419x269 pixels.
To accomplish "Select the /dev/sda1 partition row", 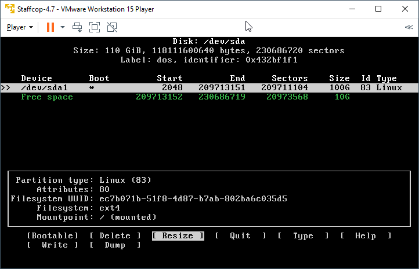I will tap(209, 88).
